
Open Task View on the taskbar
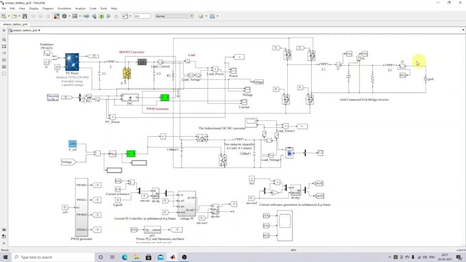pyautogui.click(x=112, y=257)
